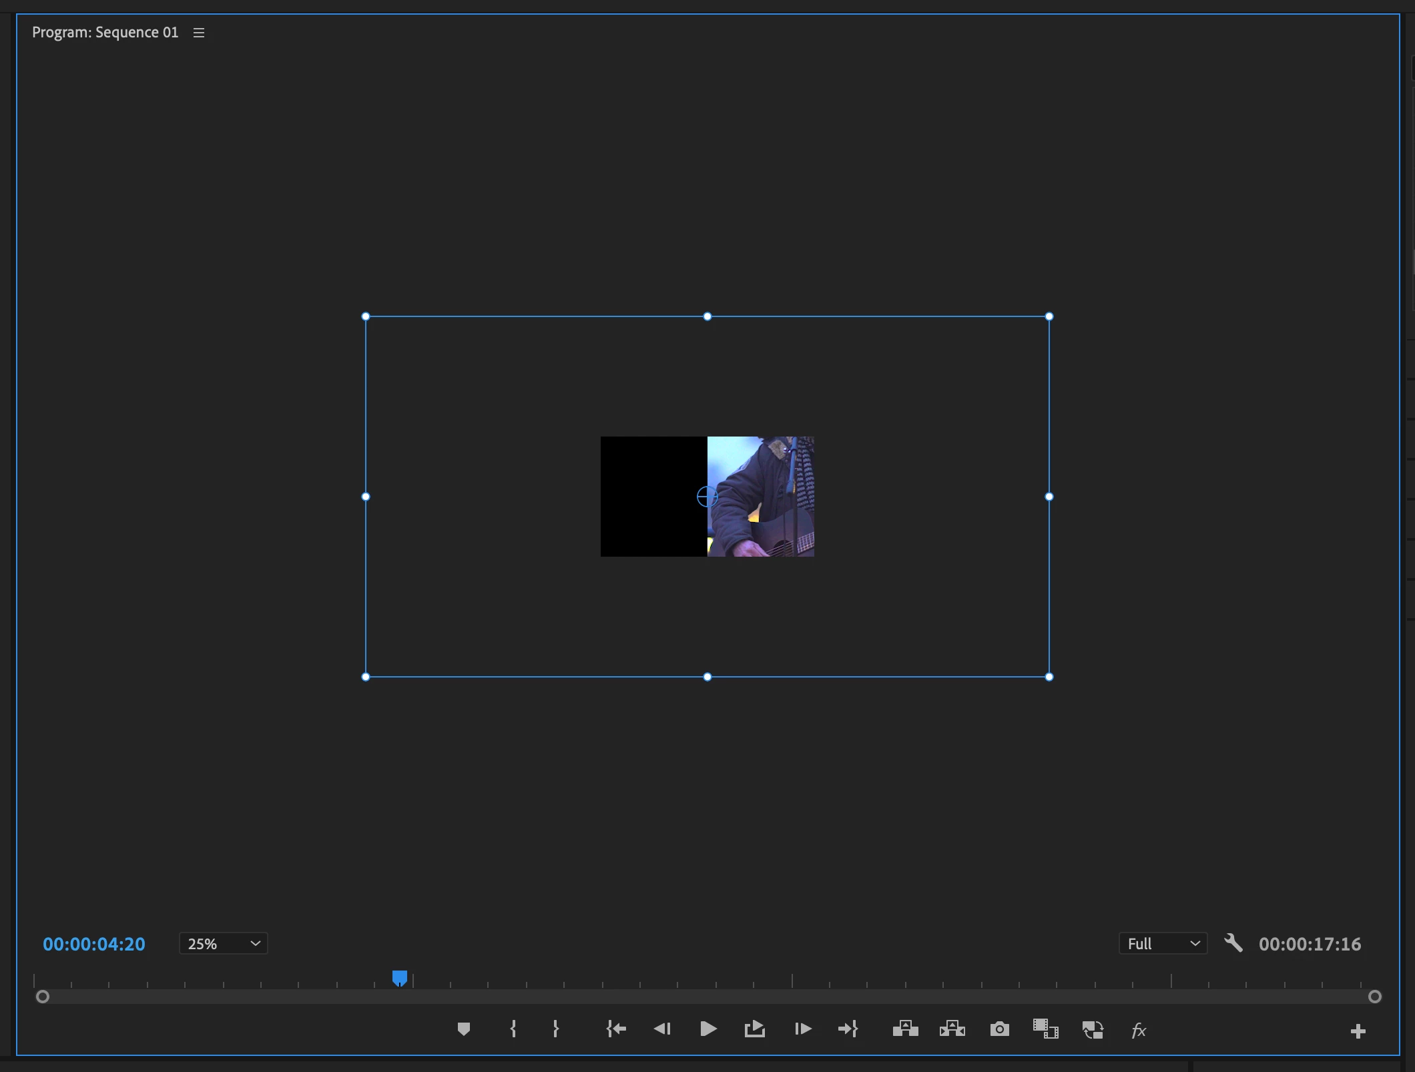The width and height of the screenshot is (1415, 1072).
Task: Click the Play In to Out icon
Action: pyautogui.click(x=755, y=1029)
